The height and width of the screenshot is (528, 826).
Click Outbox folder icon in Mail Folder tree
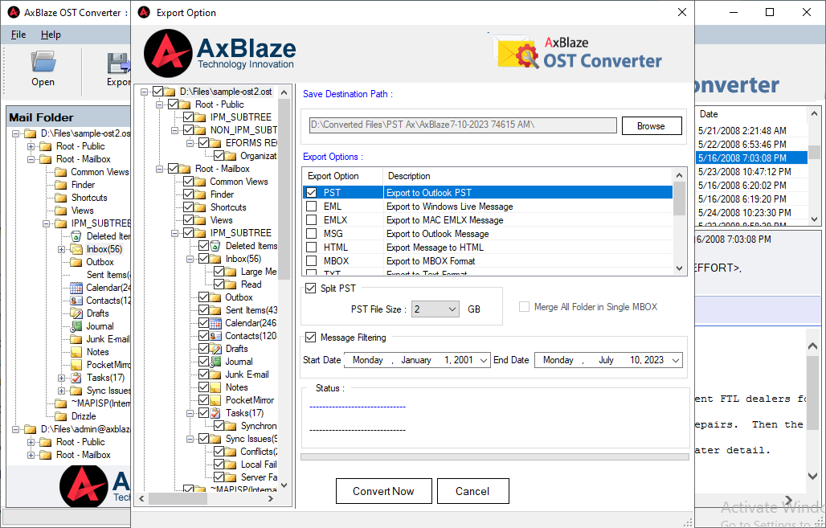point(76,262)
